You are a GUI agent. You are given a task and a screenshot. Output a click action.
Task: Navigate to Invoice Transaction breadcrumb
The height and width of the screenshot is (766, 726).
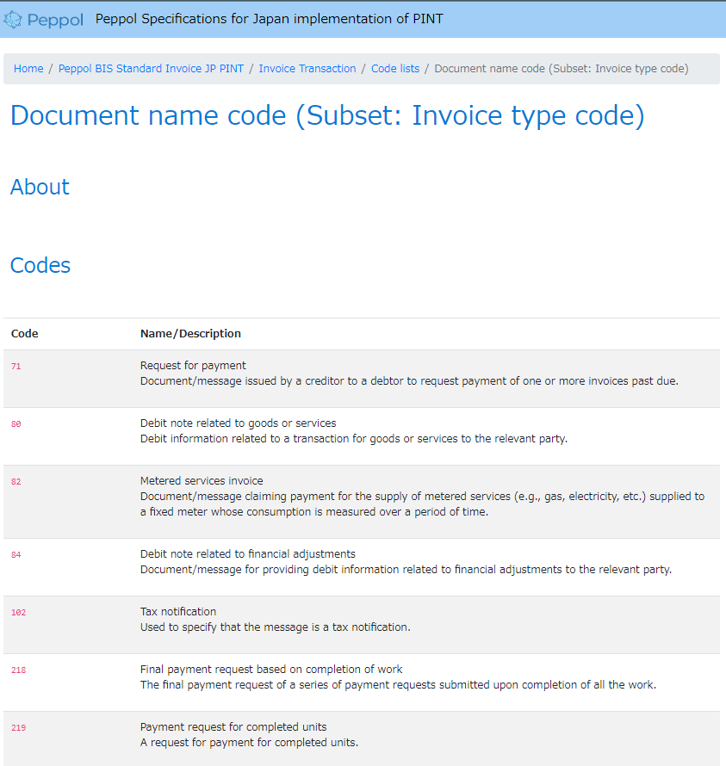(x=307, y=68)
